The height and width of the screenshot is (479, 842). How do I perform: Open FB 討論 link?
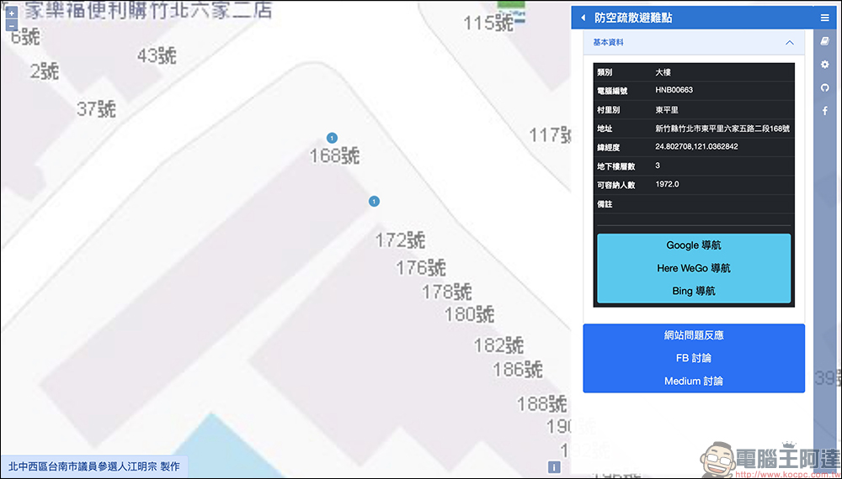click(694, 359)
